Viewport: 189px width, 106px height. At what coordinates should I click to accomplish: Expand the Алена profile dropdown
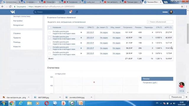pos(174,12)
